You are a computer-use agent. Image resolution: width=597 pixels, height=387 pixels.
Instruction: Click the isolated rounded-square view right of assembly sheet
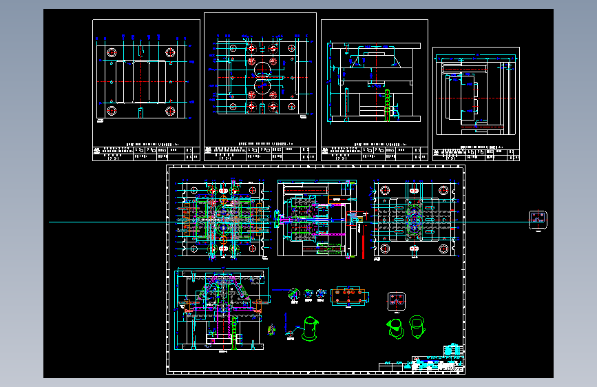click(x=538, y=220)
